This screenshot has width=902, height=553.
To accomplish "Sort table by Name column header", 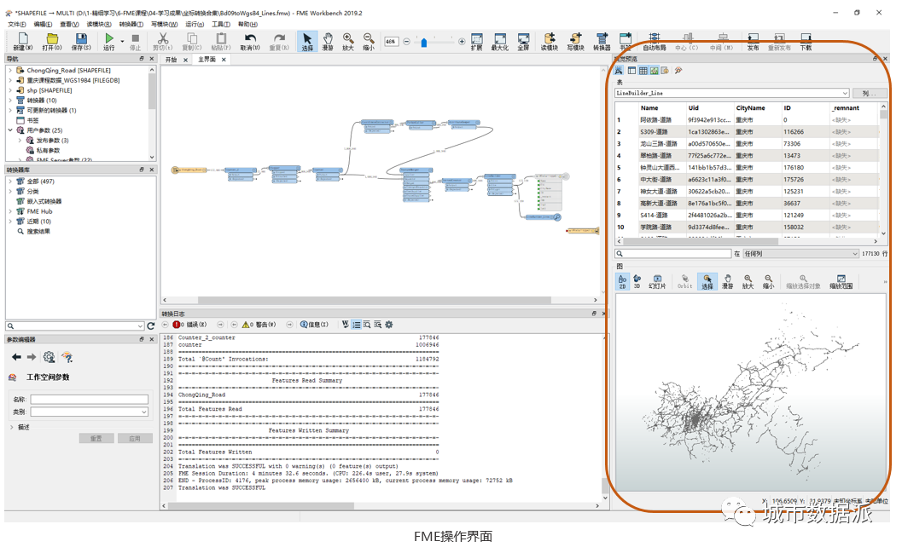I will 649,108.
